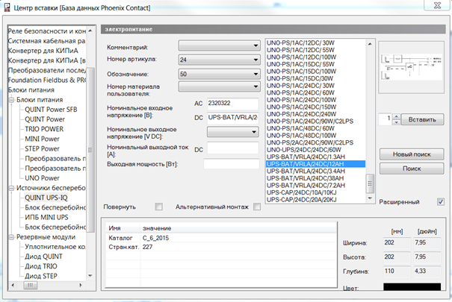This screenshot has height=302, width=452.
Task: Collapse the Блоки питания tree node
Action: click(11, 100)
